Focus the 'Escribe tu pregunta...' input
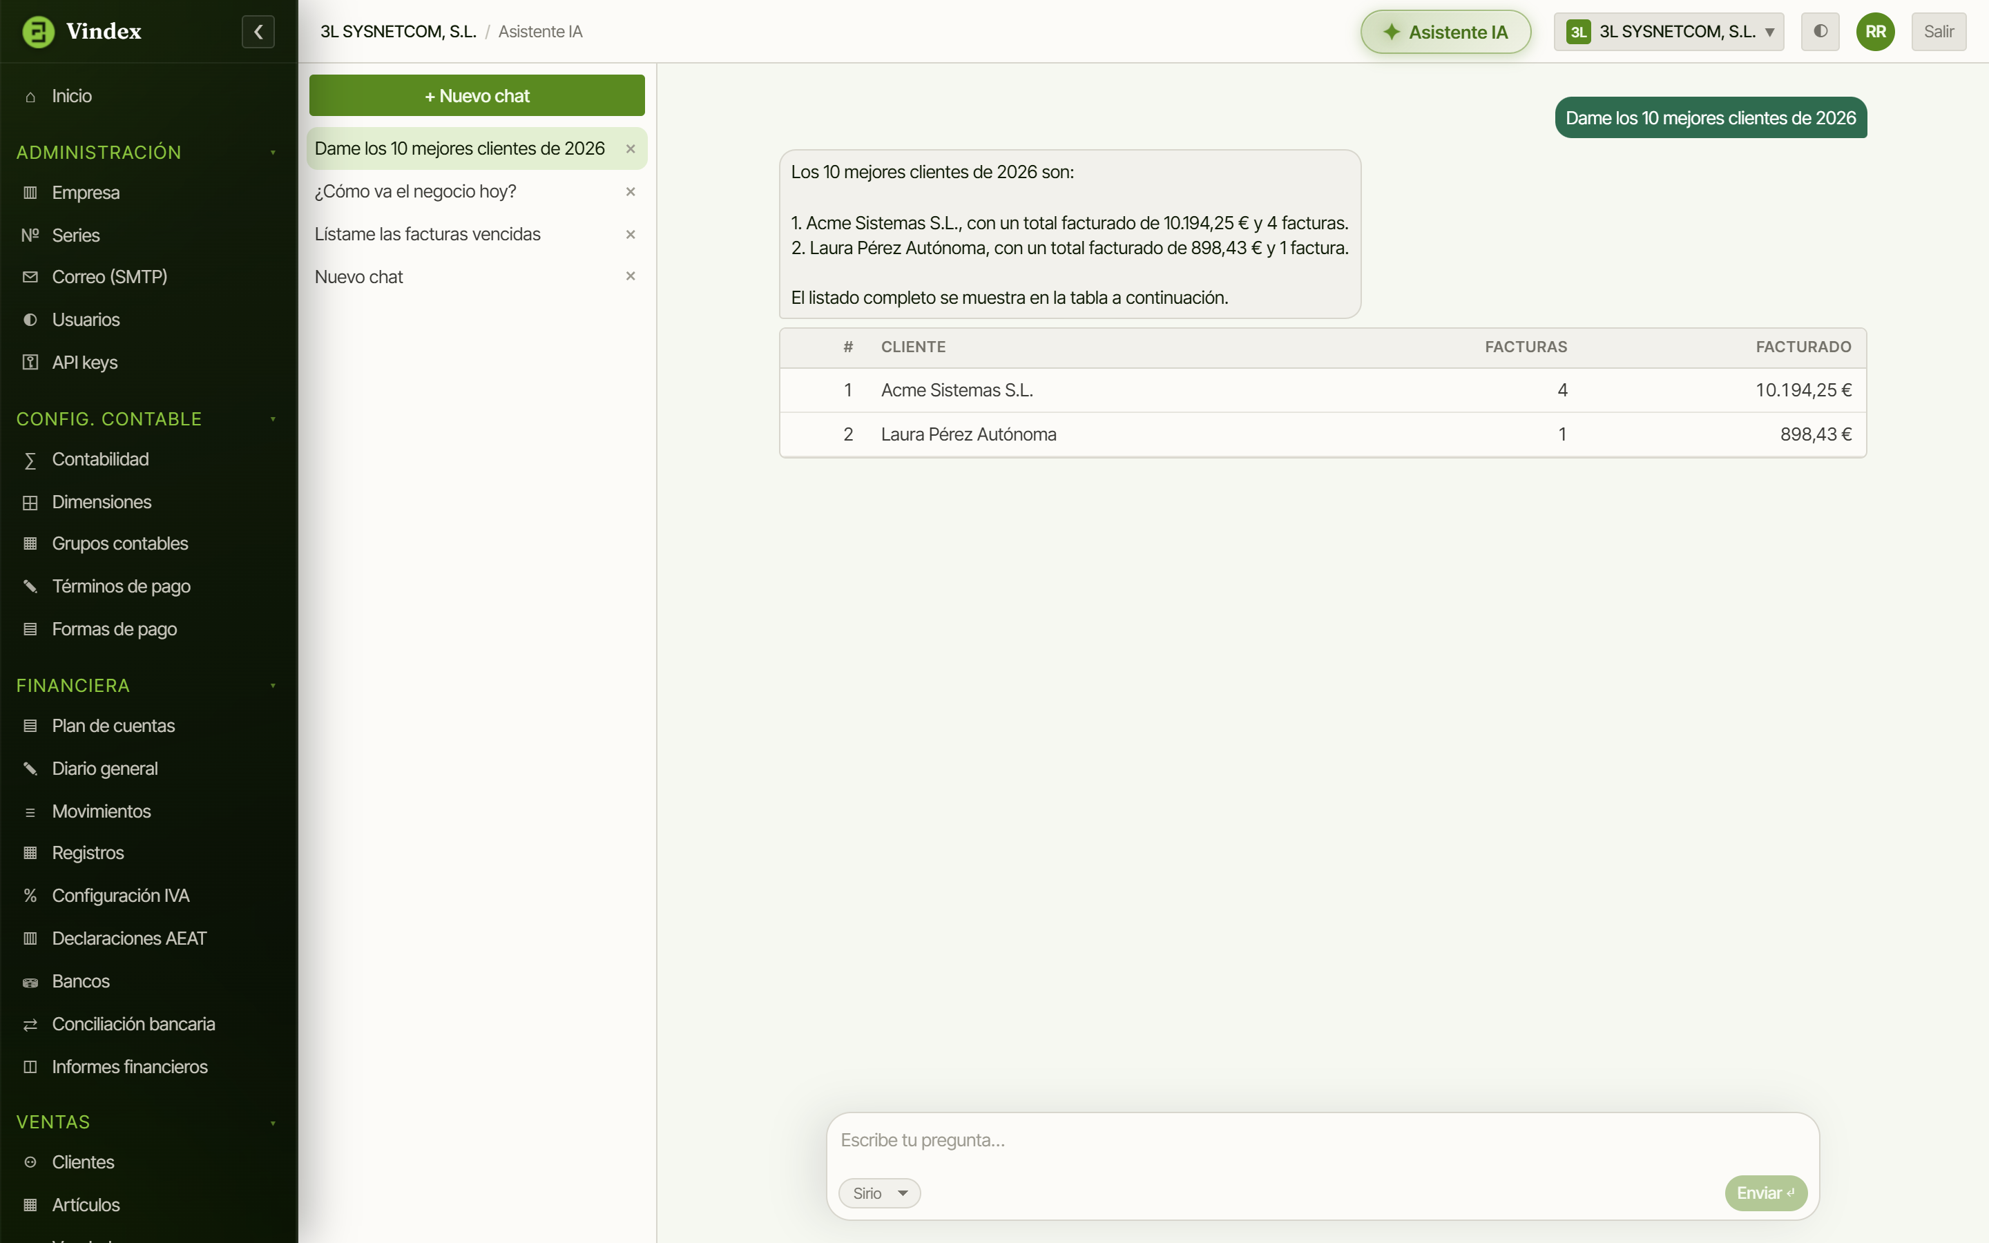The image size is (1989, 1243). [1322, 1140]
